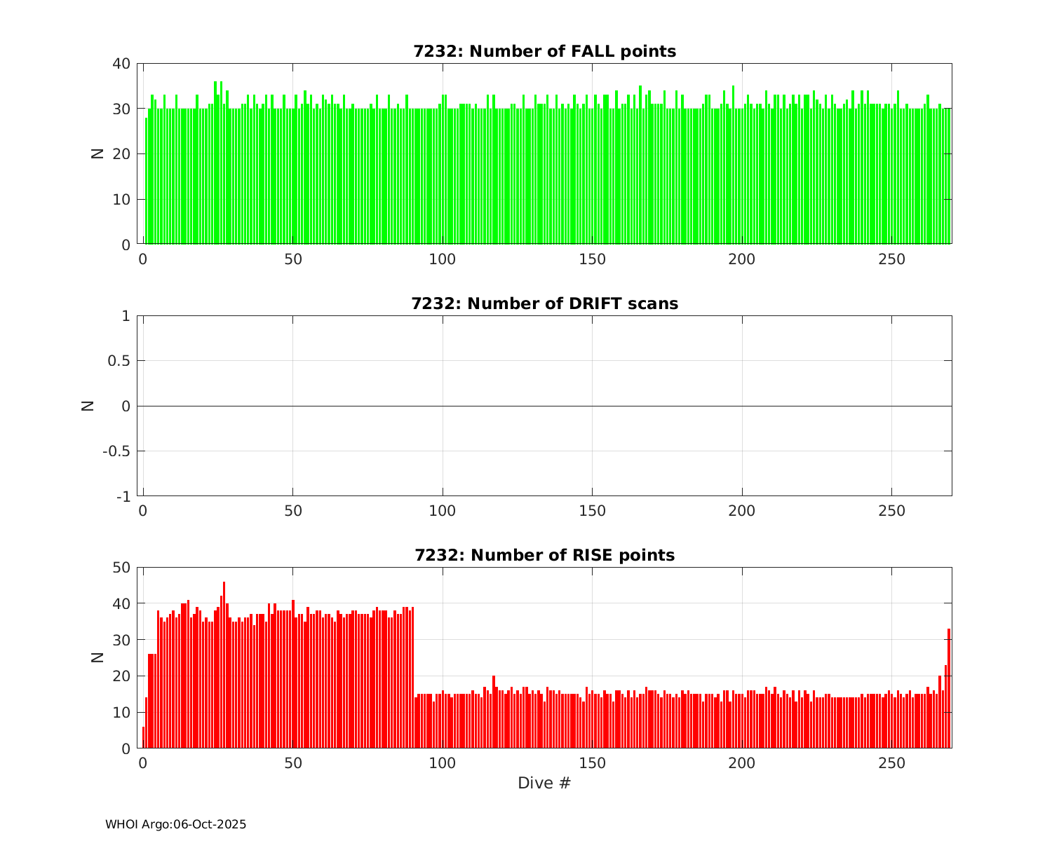Click the y-axis 'N' label of the RISE chart

[97, 657]
